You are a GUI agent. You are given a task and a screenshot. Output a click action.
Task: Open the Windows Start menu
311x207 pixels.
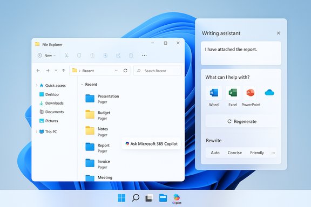(121, 198)
